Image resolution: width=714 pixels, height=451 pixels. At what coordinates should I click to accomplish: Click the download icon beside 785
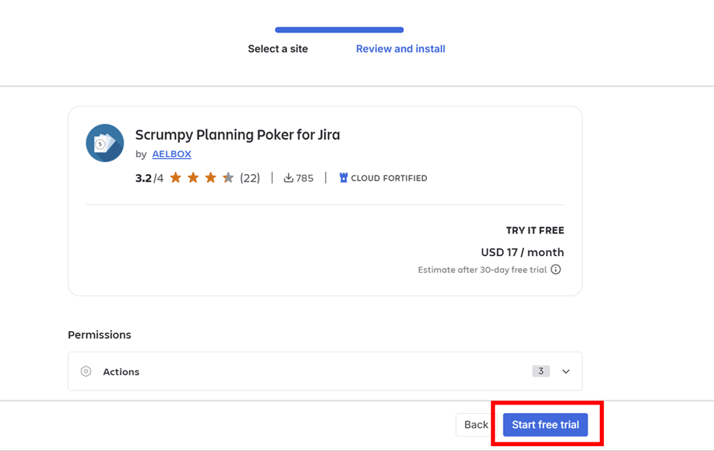click(x=288, y=178)
